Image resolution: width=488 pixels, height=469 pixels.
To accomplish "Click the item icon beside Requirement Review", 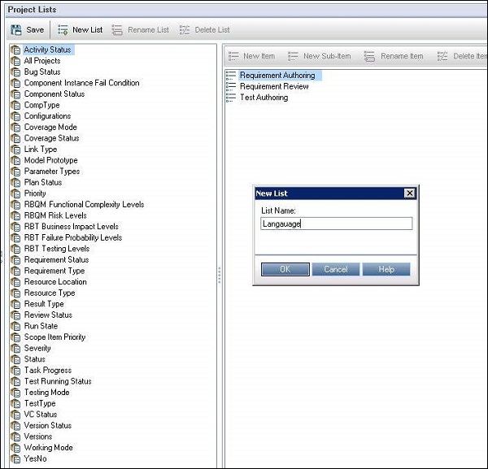I will pos(231,86).
